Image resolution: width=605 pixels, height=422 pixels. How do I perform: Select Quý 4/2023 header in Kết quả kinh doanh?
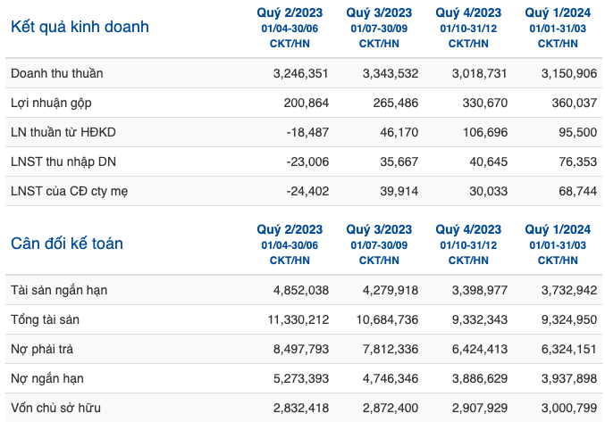pyautogui.click(x=468, y=29)
